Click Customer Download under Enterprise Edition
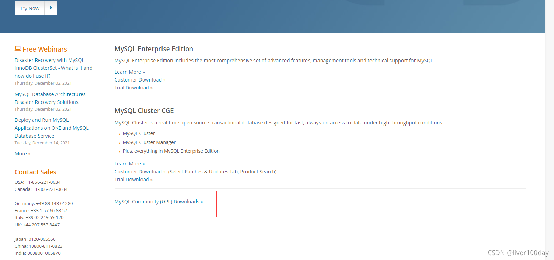The width and height of the screenshot is (554, 260). [140, 80]
